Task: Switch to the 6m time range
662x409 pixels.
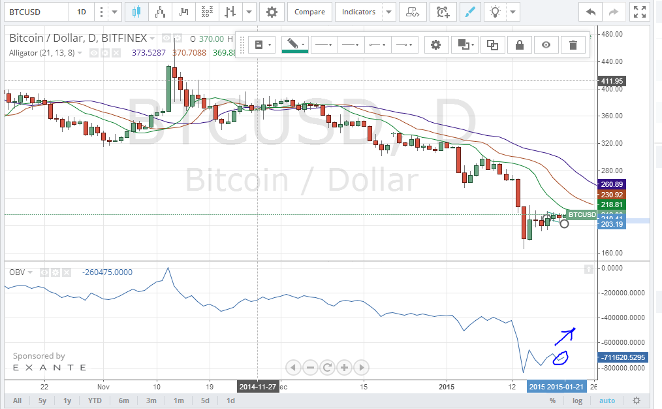Action: 123,401
